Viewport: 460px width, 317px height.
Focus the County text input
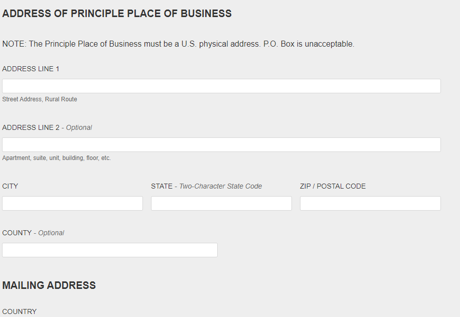pyautogui.click(x=110, y=250)
